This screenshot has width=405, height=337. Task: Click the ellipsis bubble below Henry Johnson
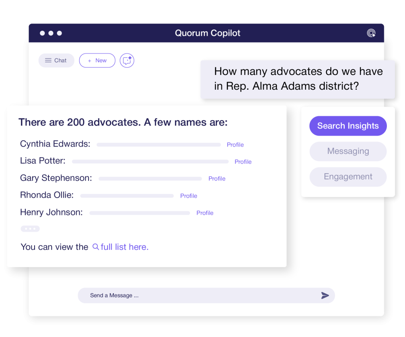click(30, 228)
